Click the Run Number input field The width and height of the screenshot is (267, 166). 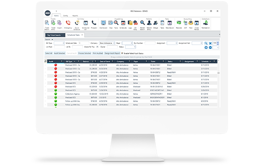(x=150, y=43)
